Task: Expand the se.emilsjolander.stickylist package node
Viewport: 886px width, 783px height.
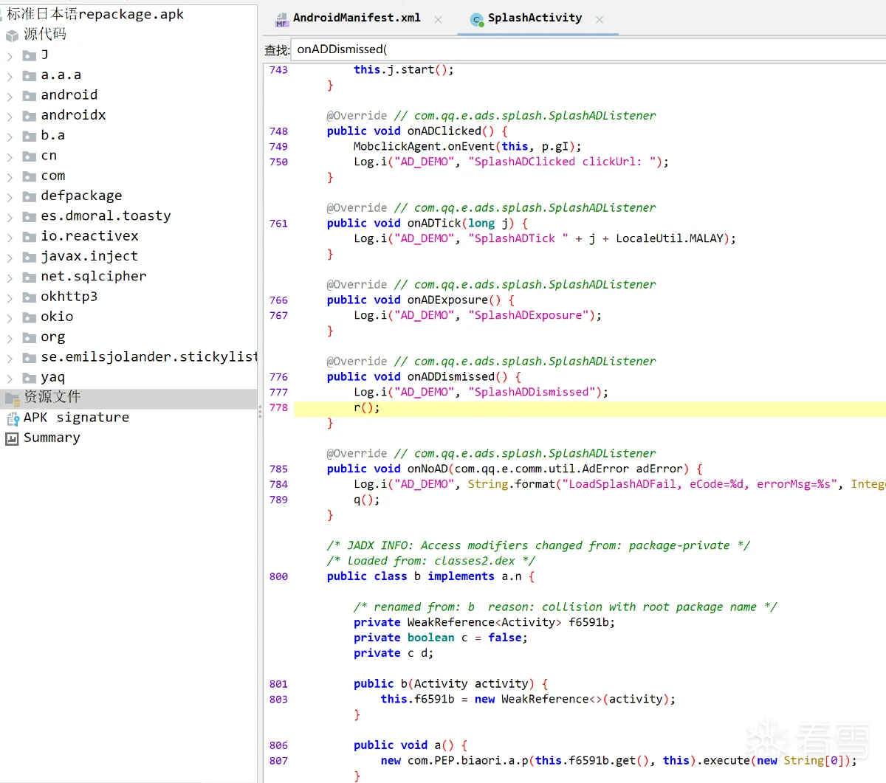Action: coord(10,358)
